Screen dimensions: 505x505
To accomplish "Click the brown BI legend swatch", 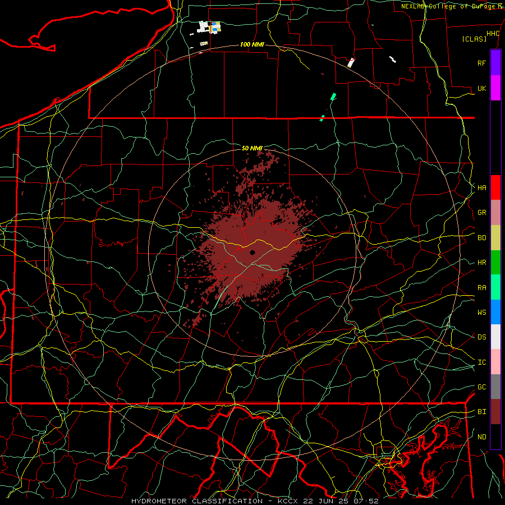I will (495, 412).
